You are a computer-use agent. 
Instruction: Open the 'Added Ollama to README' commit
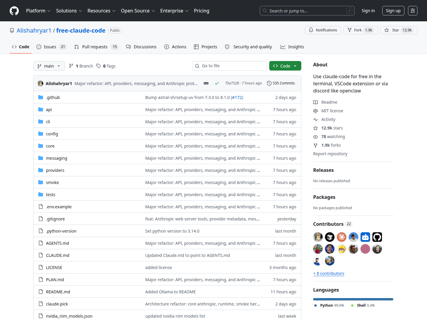tap(171, 292)
